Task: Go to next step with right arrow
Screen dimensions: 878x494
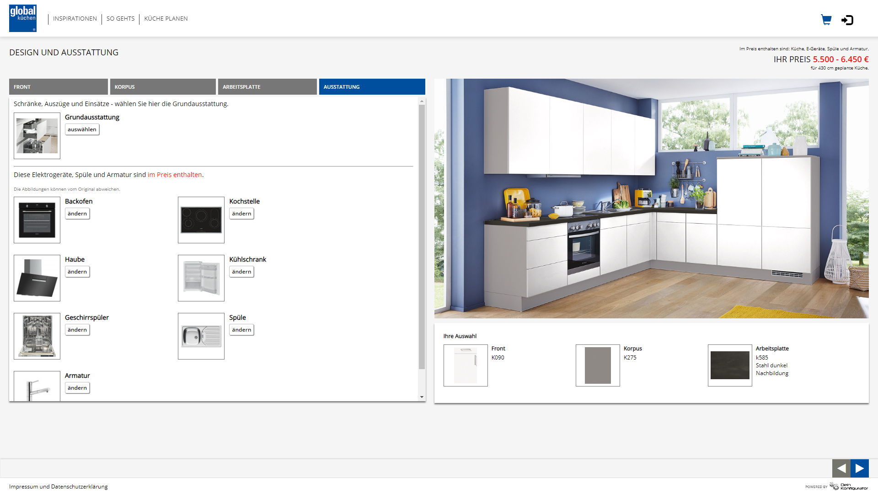Action: point(860,468)
